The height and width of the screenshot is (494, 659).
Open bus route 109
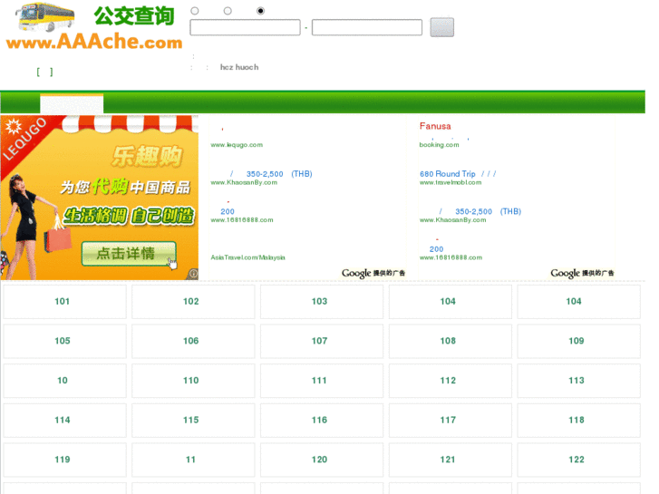pos(578,341)
